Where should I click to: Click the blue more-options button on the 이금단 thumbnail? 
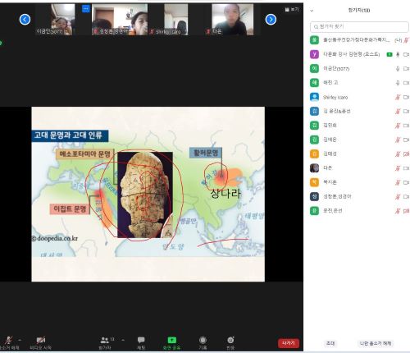tap(86, 9)
